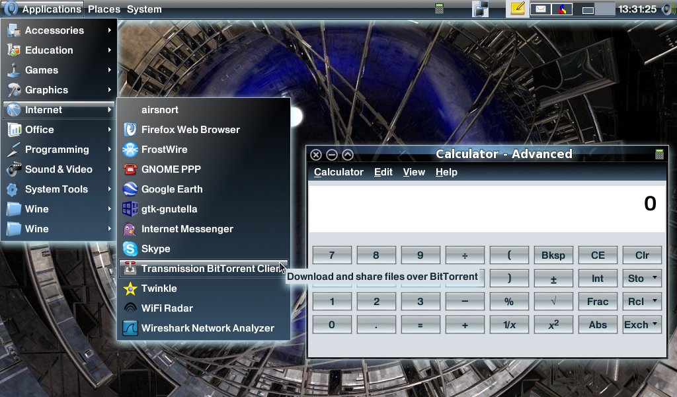Click the Firefox Web Browser icon
The width and height of the screenshot is (677, 397).
coord(130,130)
